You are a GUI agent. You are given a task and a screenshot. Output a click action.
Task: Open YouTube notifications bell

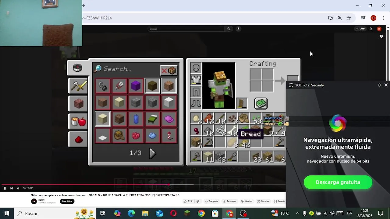point(371,29)
